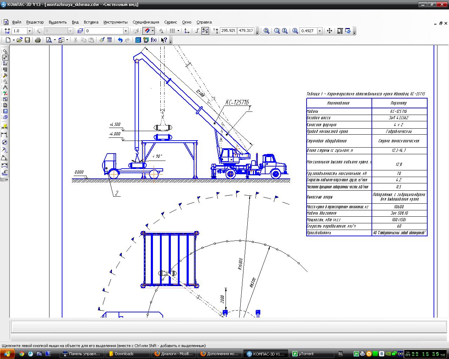Toggle the Snaps magnet button

pyautogui.click(x=148, y=31)
